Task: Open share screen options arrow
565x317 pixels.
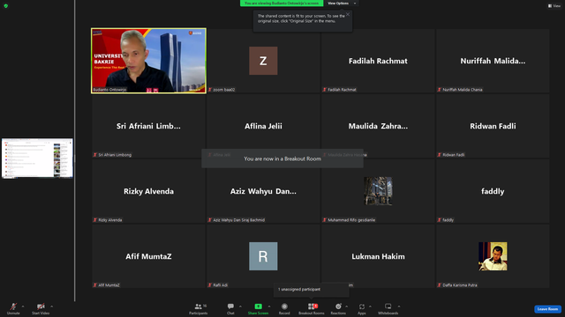Action: (269, 306)
